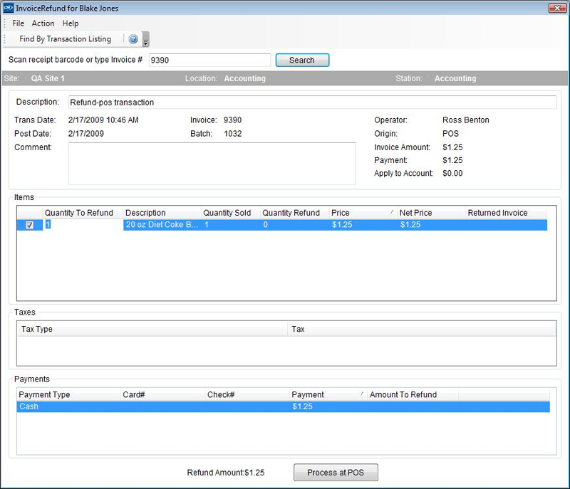Open the File menu

[19, 23]
